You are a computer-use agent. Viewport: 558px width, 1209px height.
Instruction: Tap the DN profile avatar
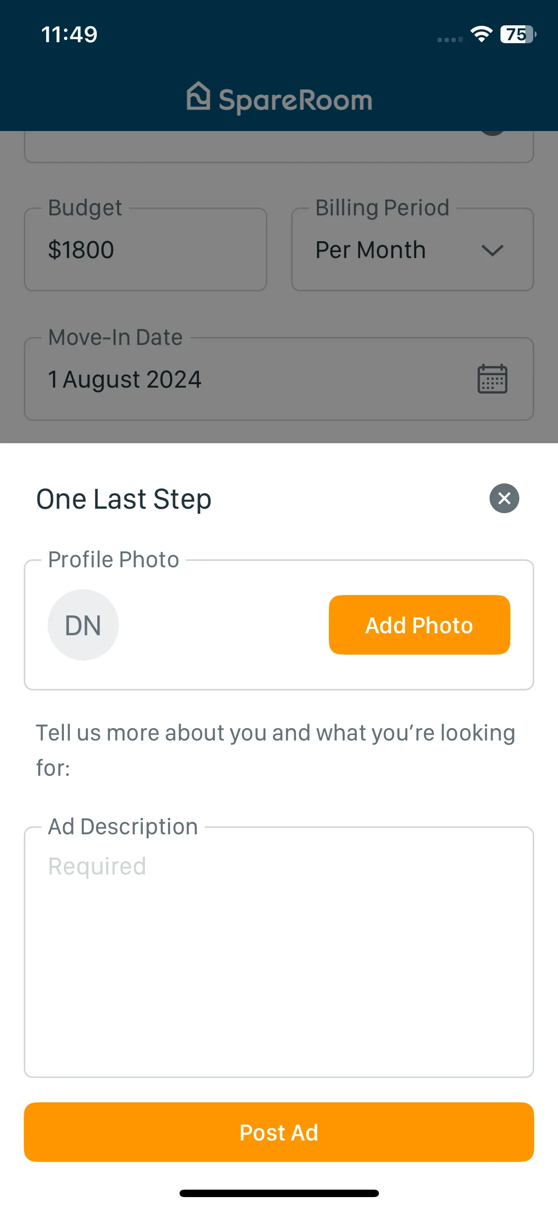click(x=83, y=625)
